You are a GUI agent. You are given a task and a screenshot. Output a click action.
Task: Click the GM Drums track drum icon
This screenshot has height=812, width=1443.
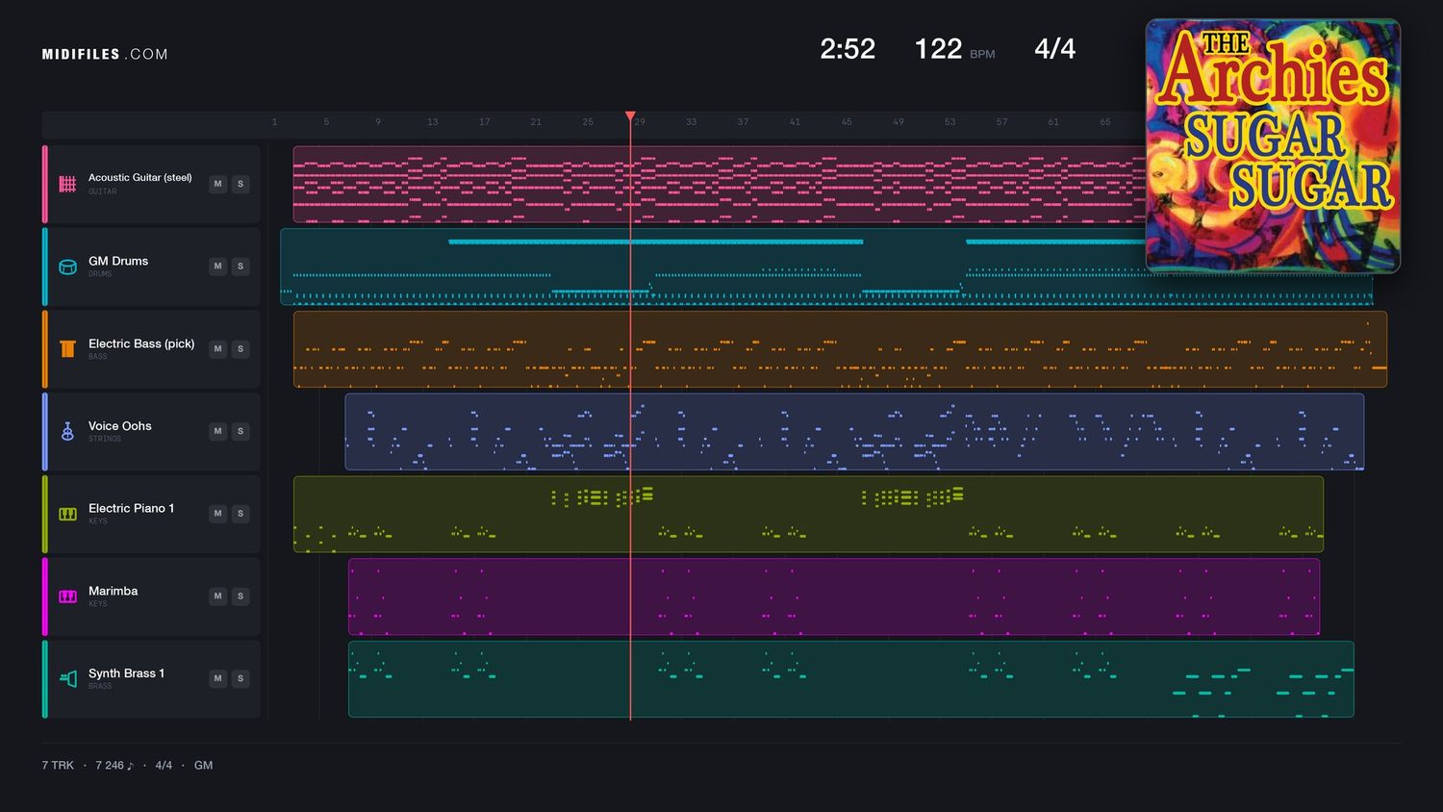67,266
